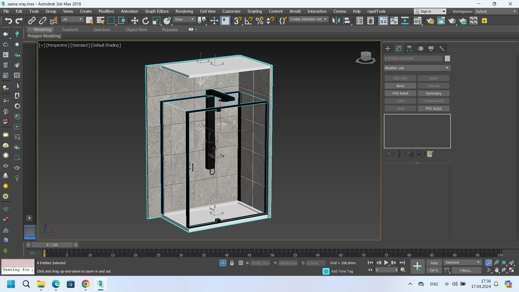Click Zoom Extents All Selected icon

[512, 263]
